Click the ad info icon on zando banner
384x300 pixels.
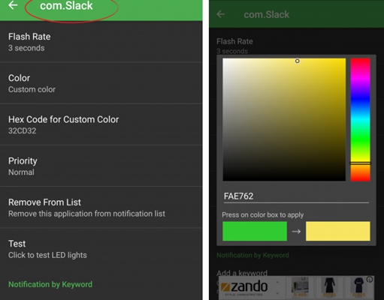pyautogui.click(x=370, y=280)
